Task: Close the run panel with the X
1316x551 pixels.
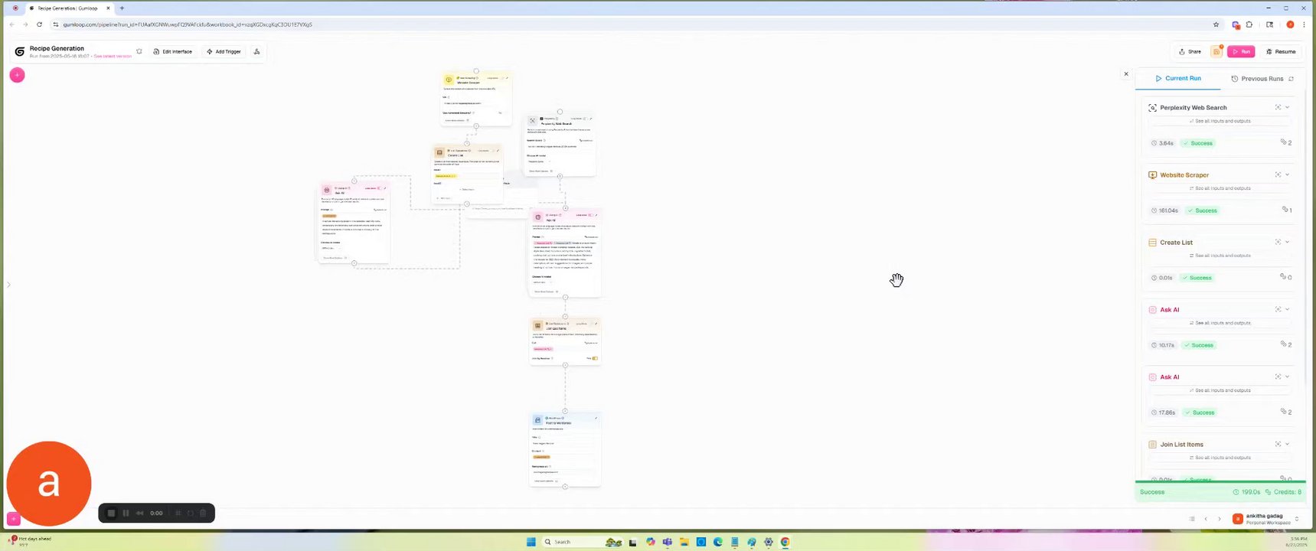Action: pyautogui.click(x=1126, y=74)
